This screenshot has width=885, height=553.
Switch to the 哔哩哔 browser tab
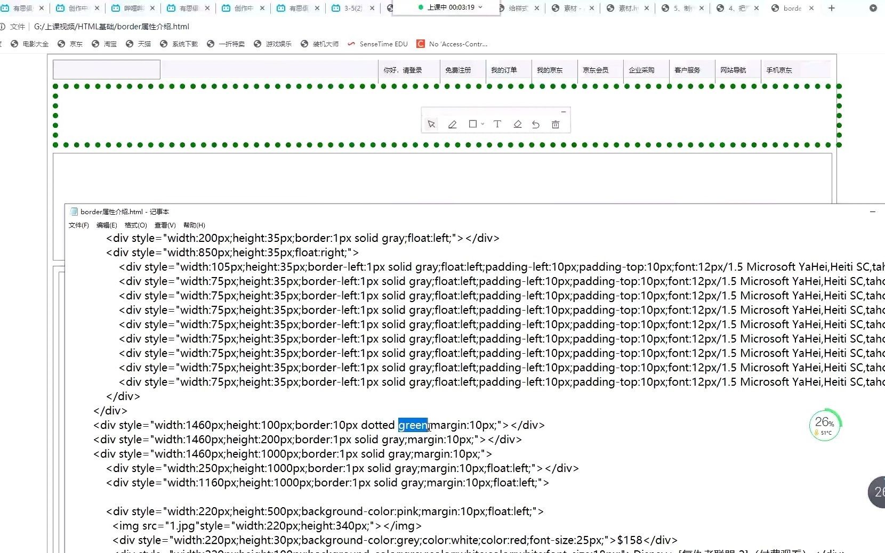(x=133, y=8)
